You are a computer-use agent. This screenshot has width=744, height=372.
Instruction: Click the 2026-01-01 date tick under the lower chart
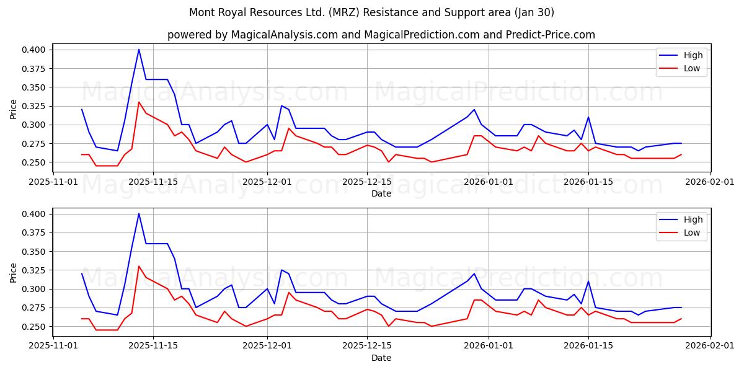coord(489,346)
